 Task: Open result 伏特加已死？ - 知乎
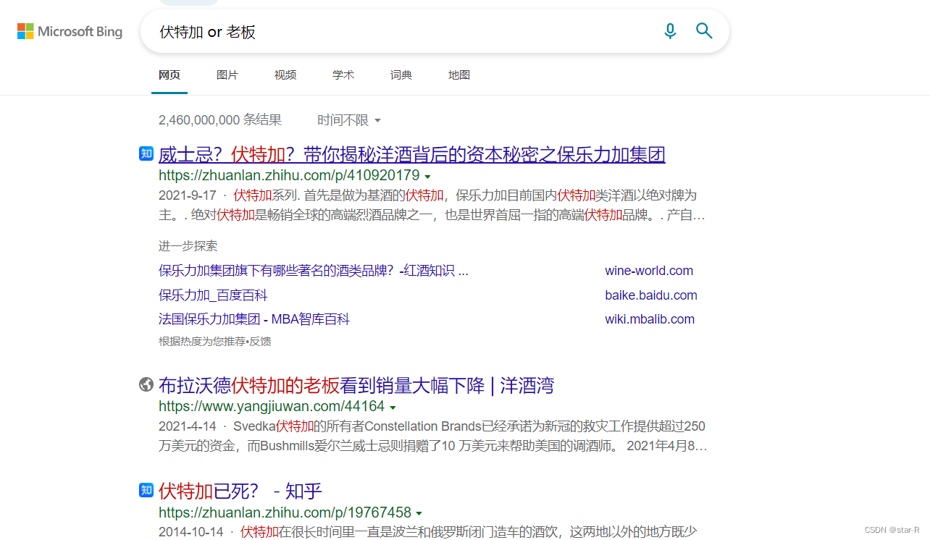(x=240, y=491)
